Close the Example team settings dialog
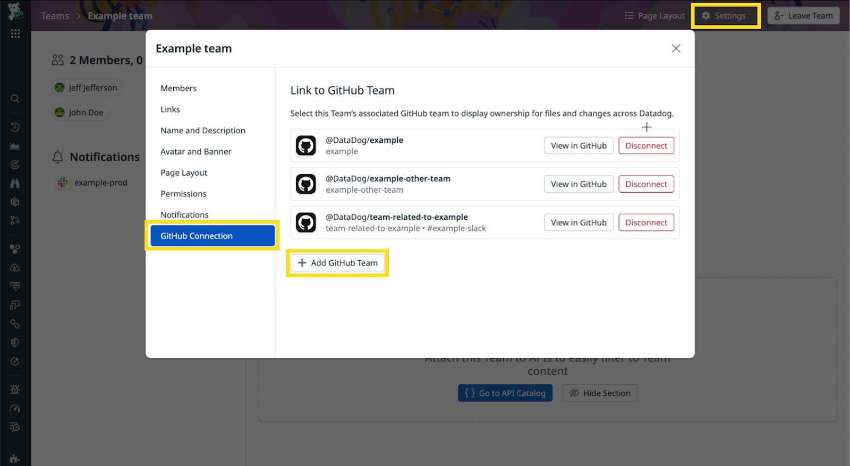This screenshot has height=466, width=850. tap(676, 48)
